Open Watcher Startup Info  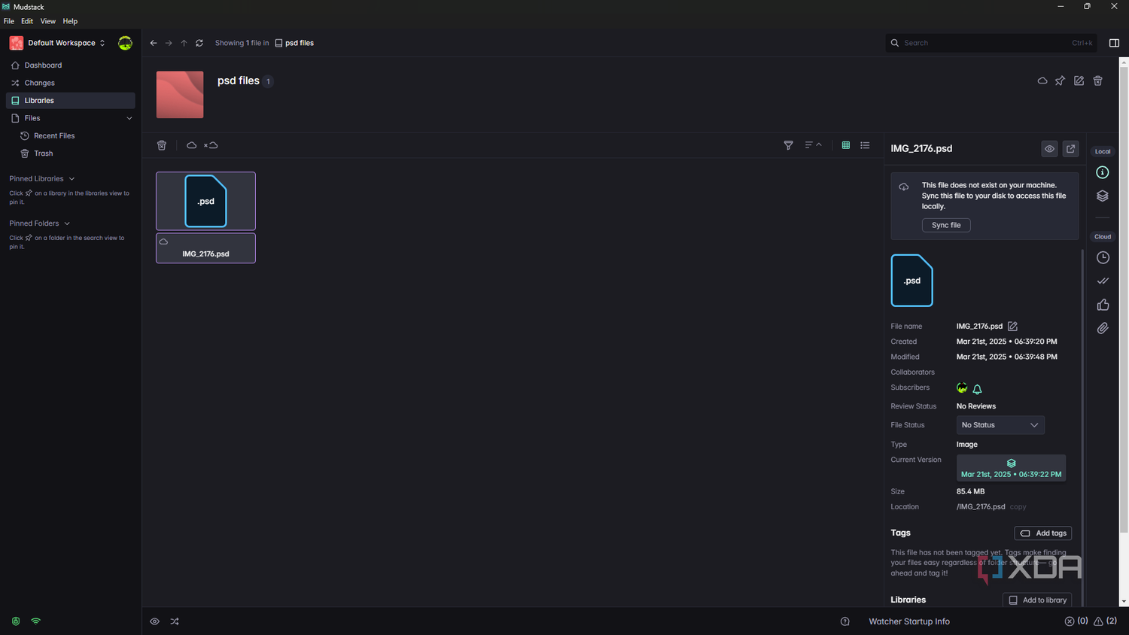click(909, 621)
